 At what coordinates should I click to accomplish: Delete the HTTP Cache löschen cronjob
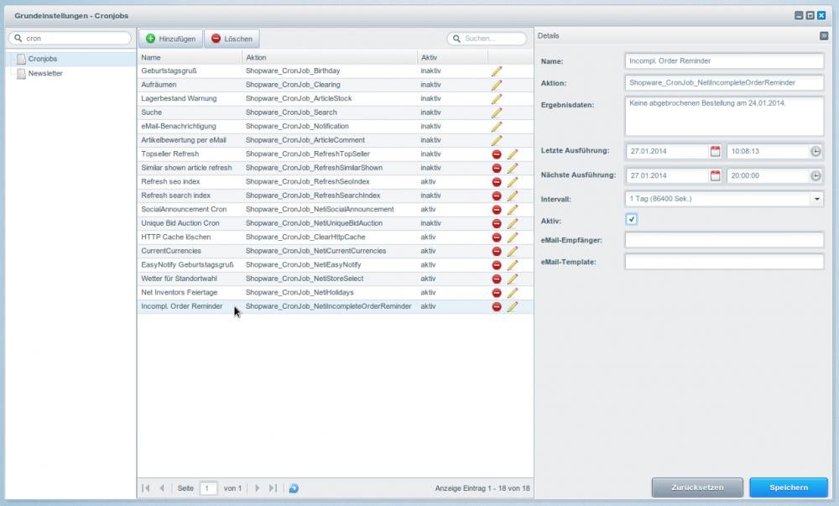click(497, 237)
